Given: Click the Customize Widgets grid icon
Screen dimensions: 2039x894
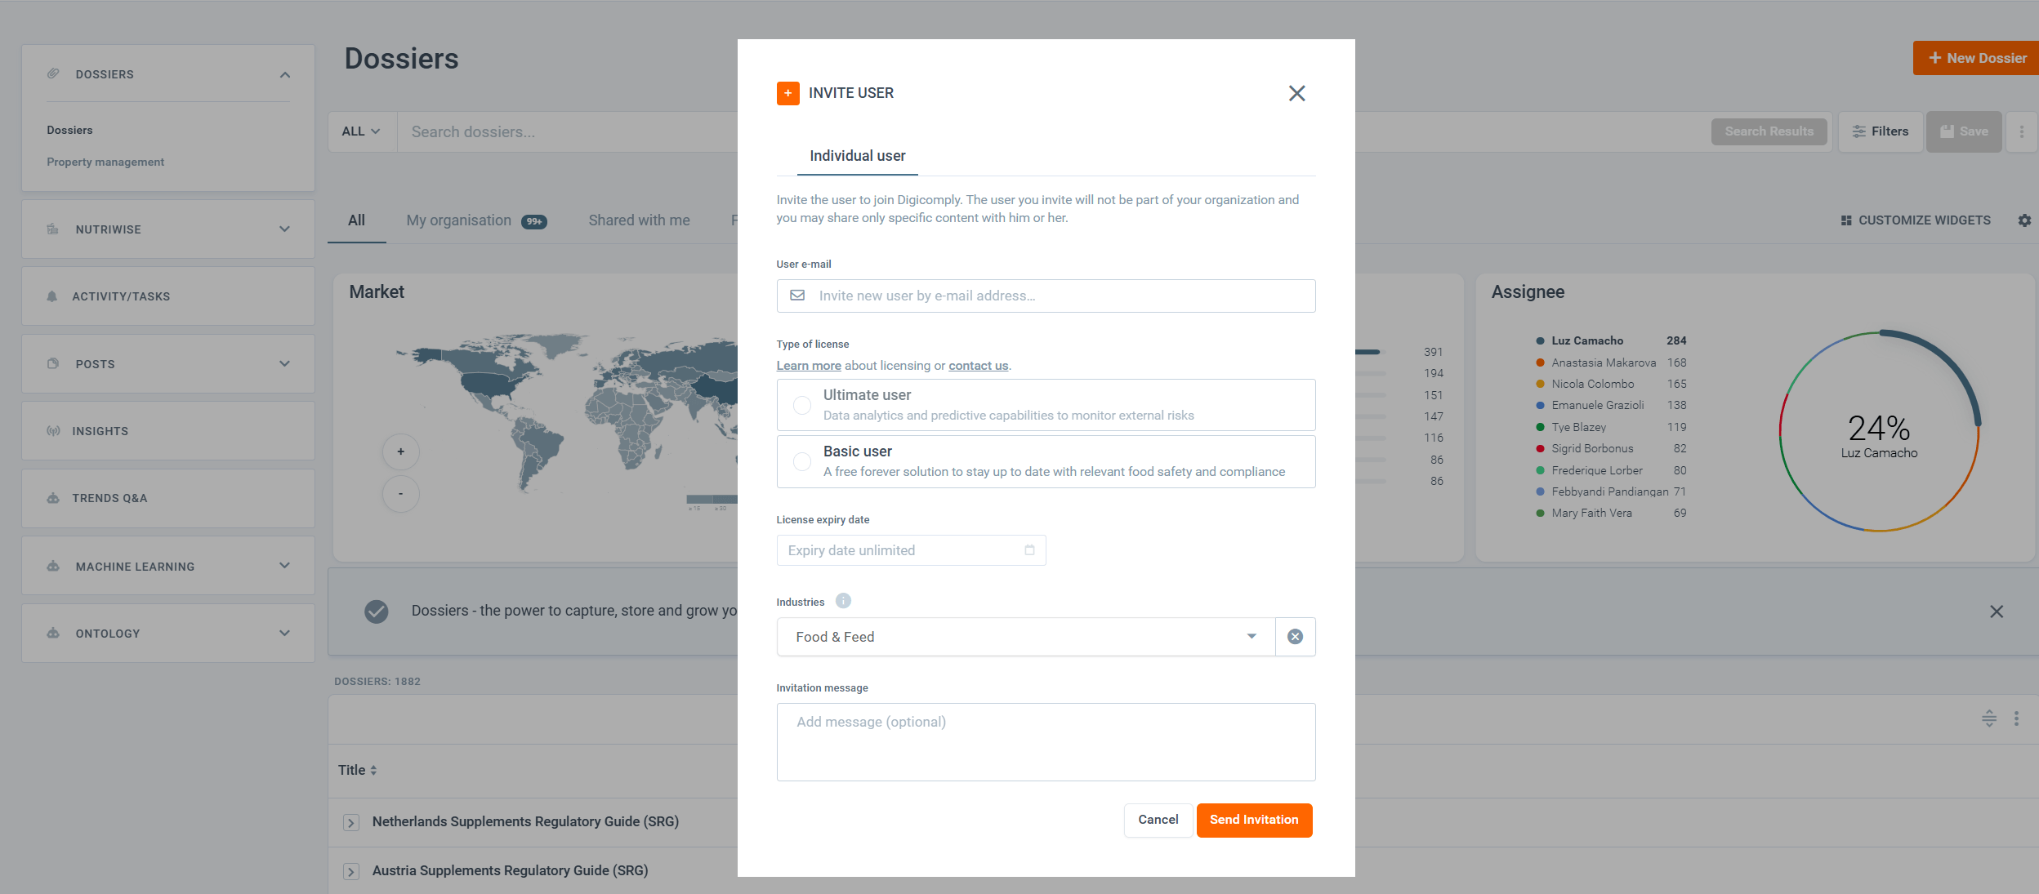Looking at the screenshot, I should 1846,220.
